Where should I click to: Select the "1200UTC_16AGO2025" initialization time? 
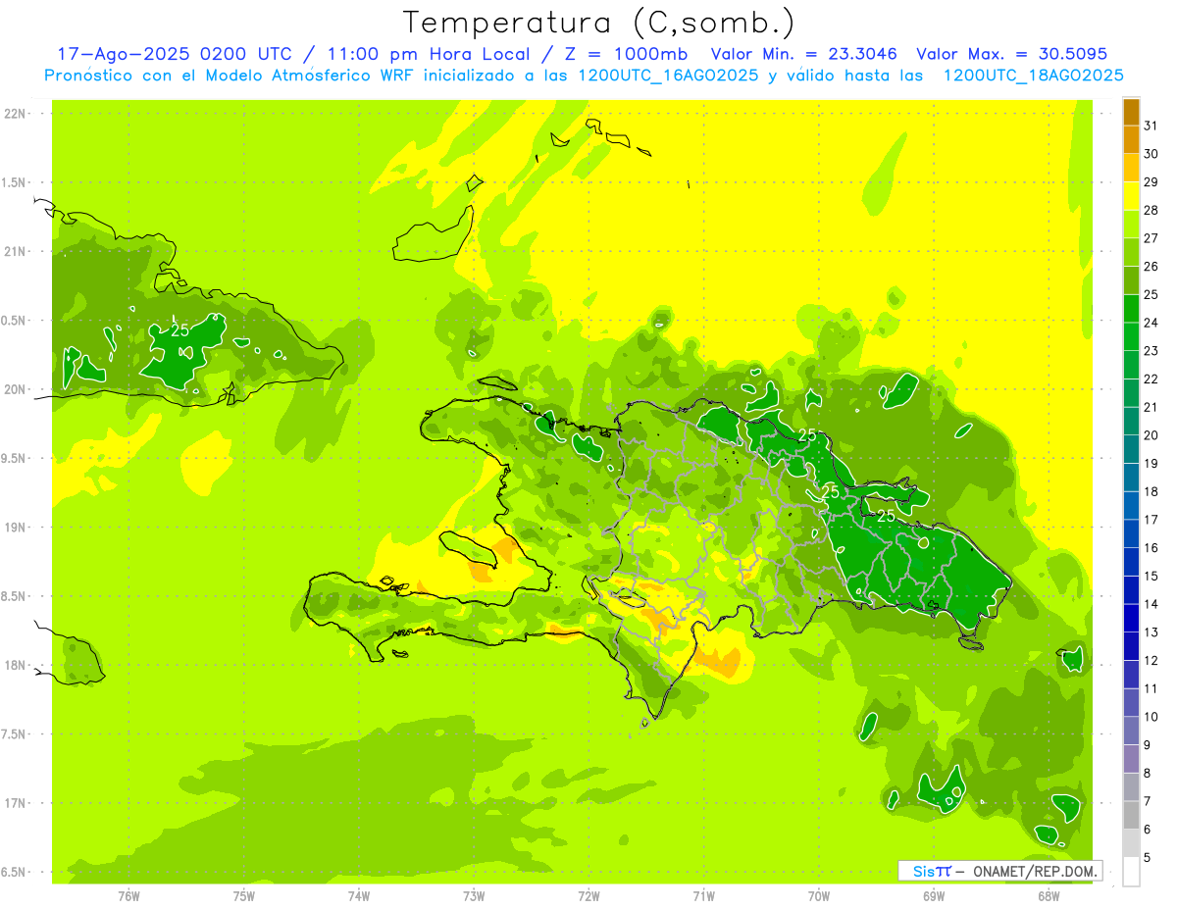tap(667, 76)
